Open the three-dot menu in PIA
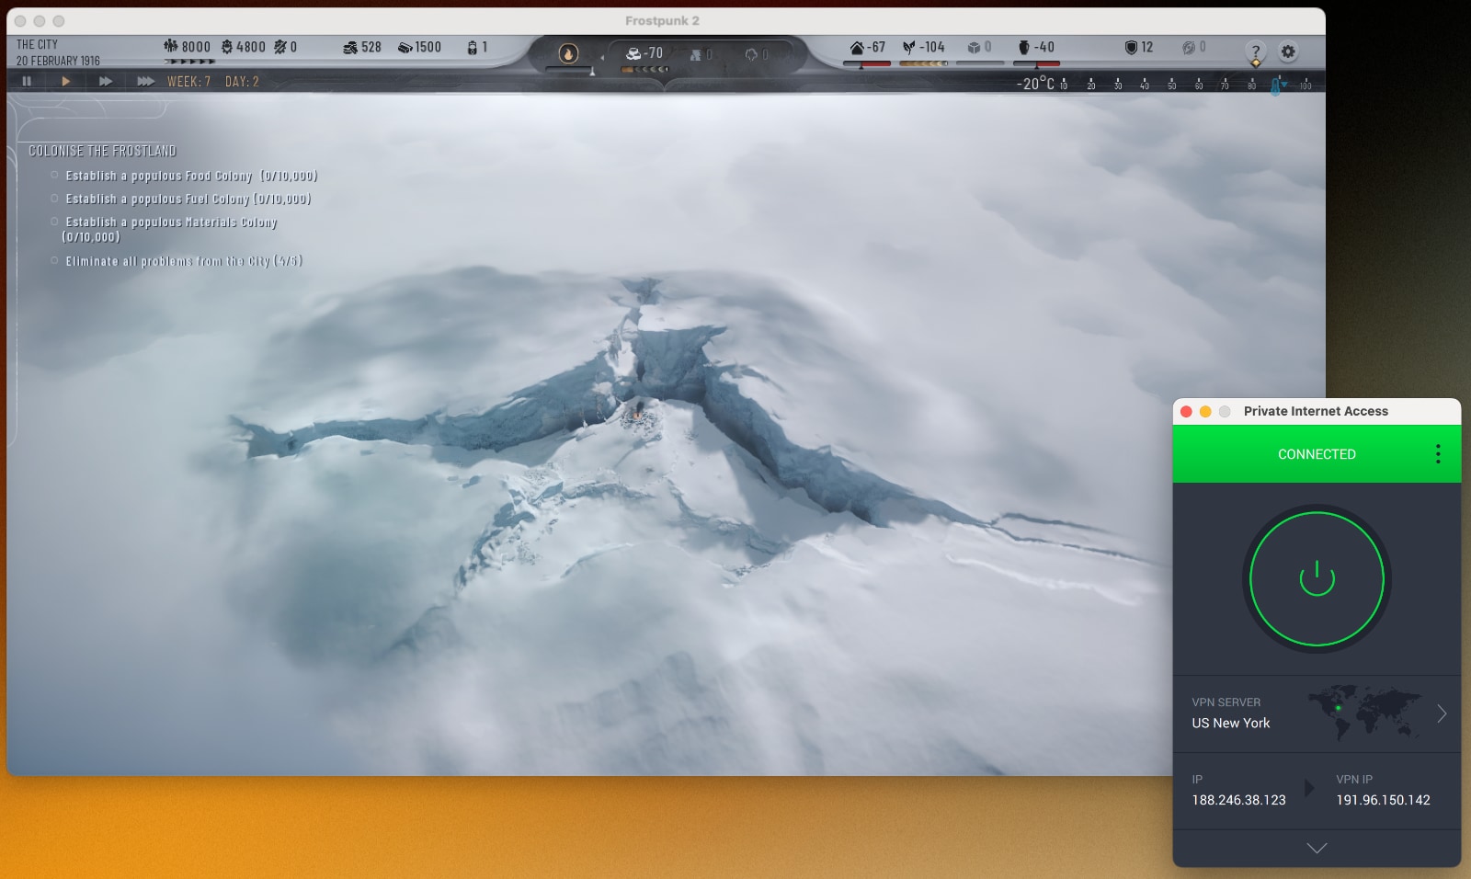The width and height of the screenshot is (1471, 879). pos(1438,453)
